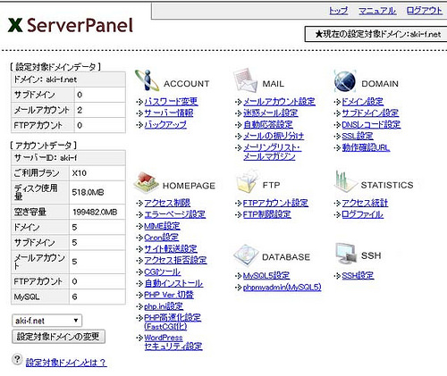Open PHP Ver.切替 link
This screenshot has width=447, height=376.
click(x=169, y=295)
